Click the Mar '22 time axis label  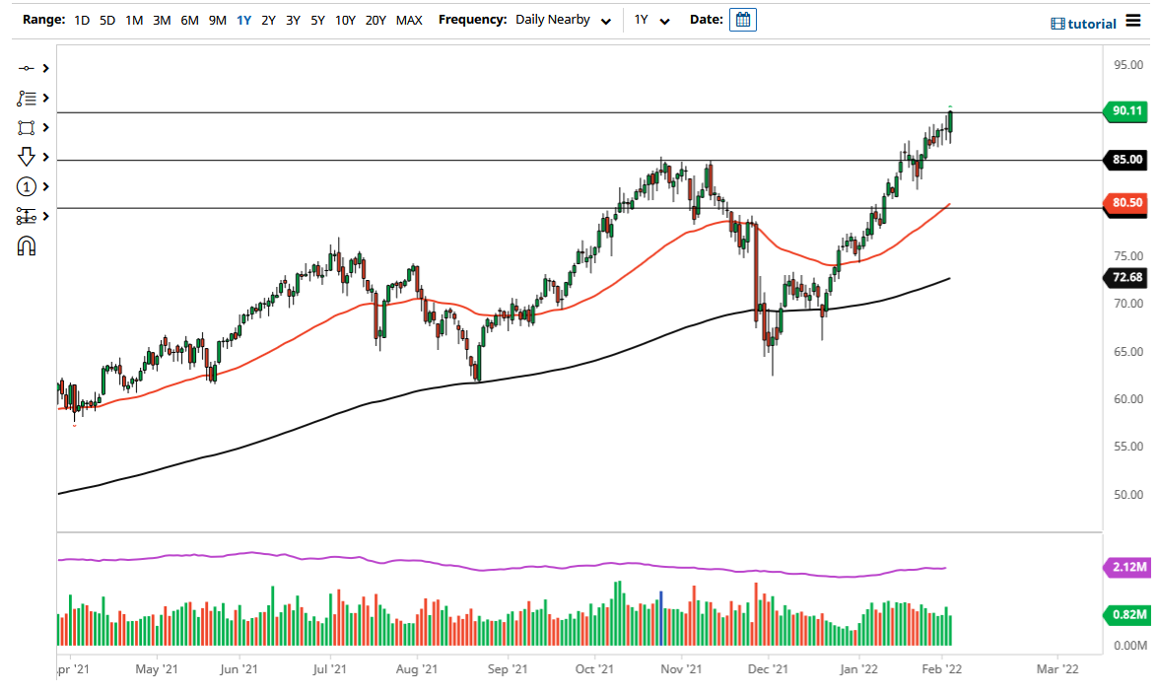(1057, 669)
